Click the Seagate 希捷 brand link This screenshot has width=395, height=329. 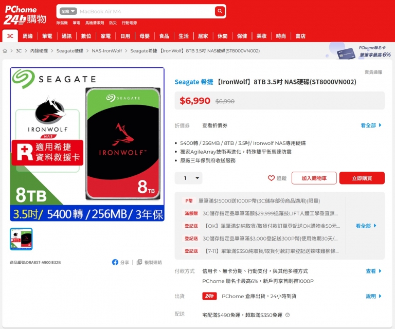point(194,82)
